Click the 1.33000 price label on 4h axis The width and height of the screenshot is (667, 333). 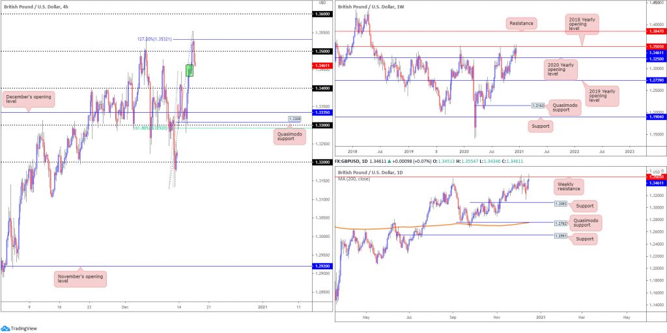click(321, 125)
